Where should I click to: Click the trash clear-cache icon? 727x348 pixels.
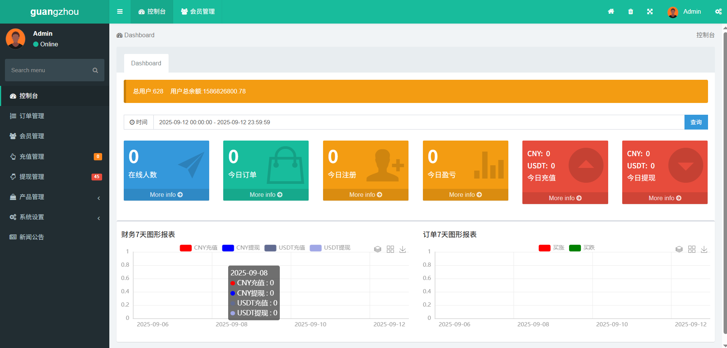[631, 11]
